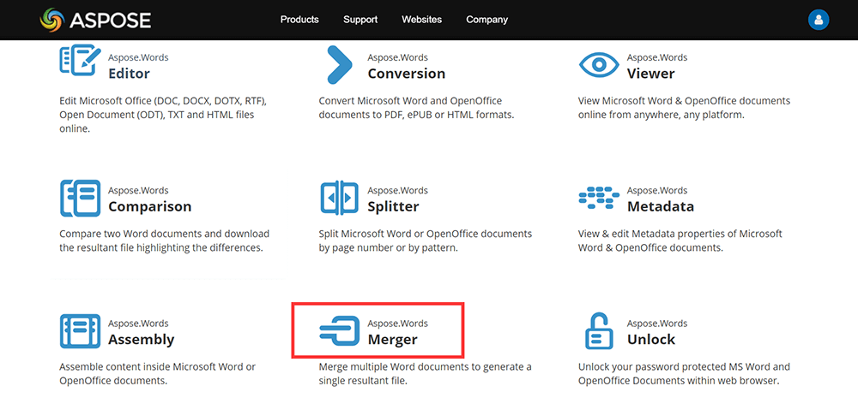Click the Conversion chevron arrow icon
Viewport: 858px width, 398px height.
click(x=340, y=65)
